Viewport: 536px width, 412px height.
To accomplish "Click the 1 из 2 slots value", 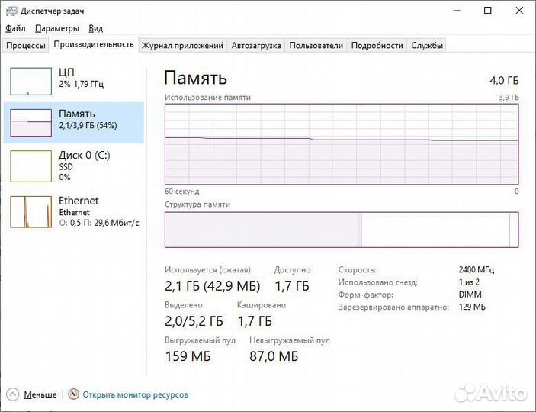I will pyautogui.click(x=469, y=282).
